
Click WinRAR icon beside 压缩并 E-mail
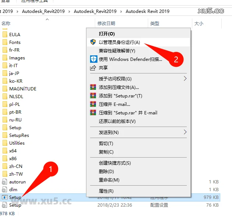(x=93, y=104)
